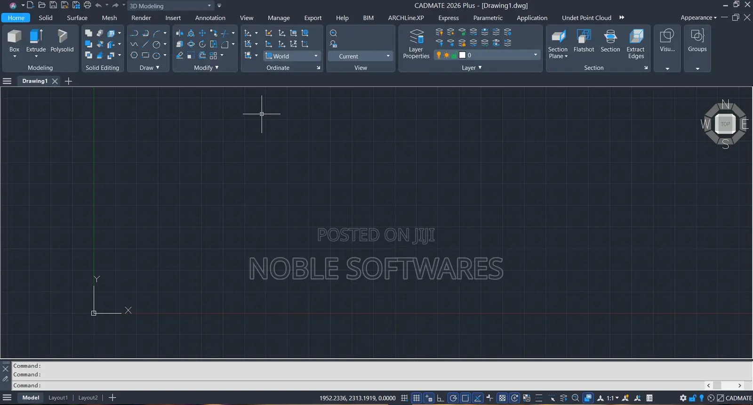Create a Section Plane

(x=558, y=44)
